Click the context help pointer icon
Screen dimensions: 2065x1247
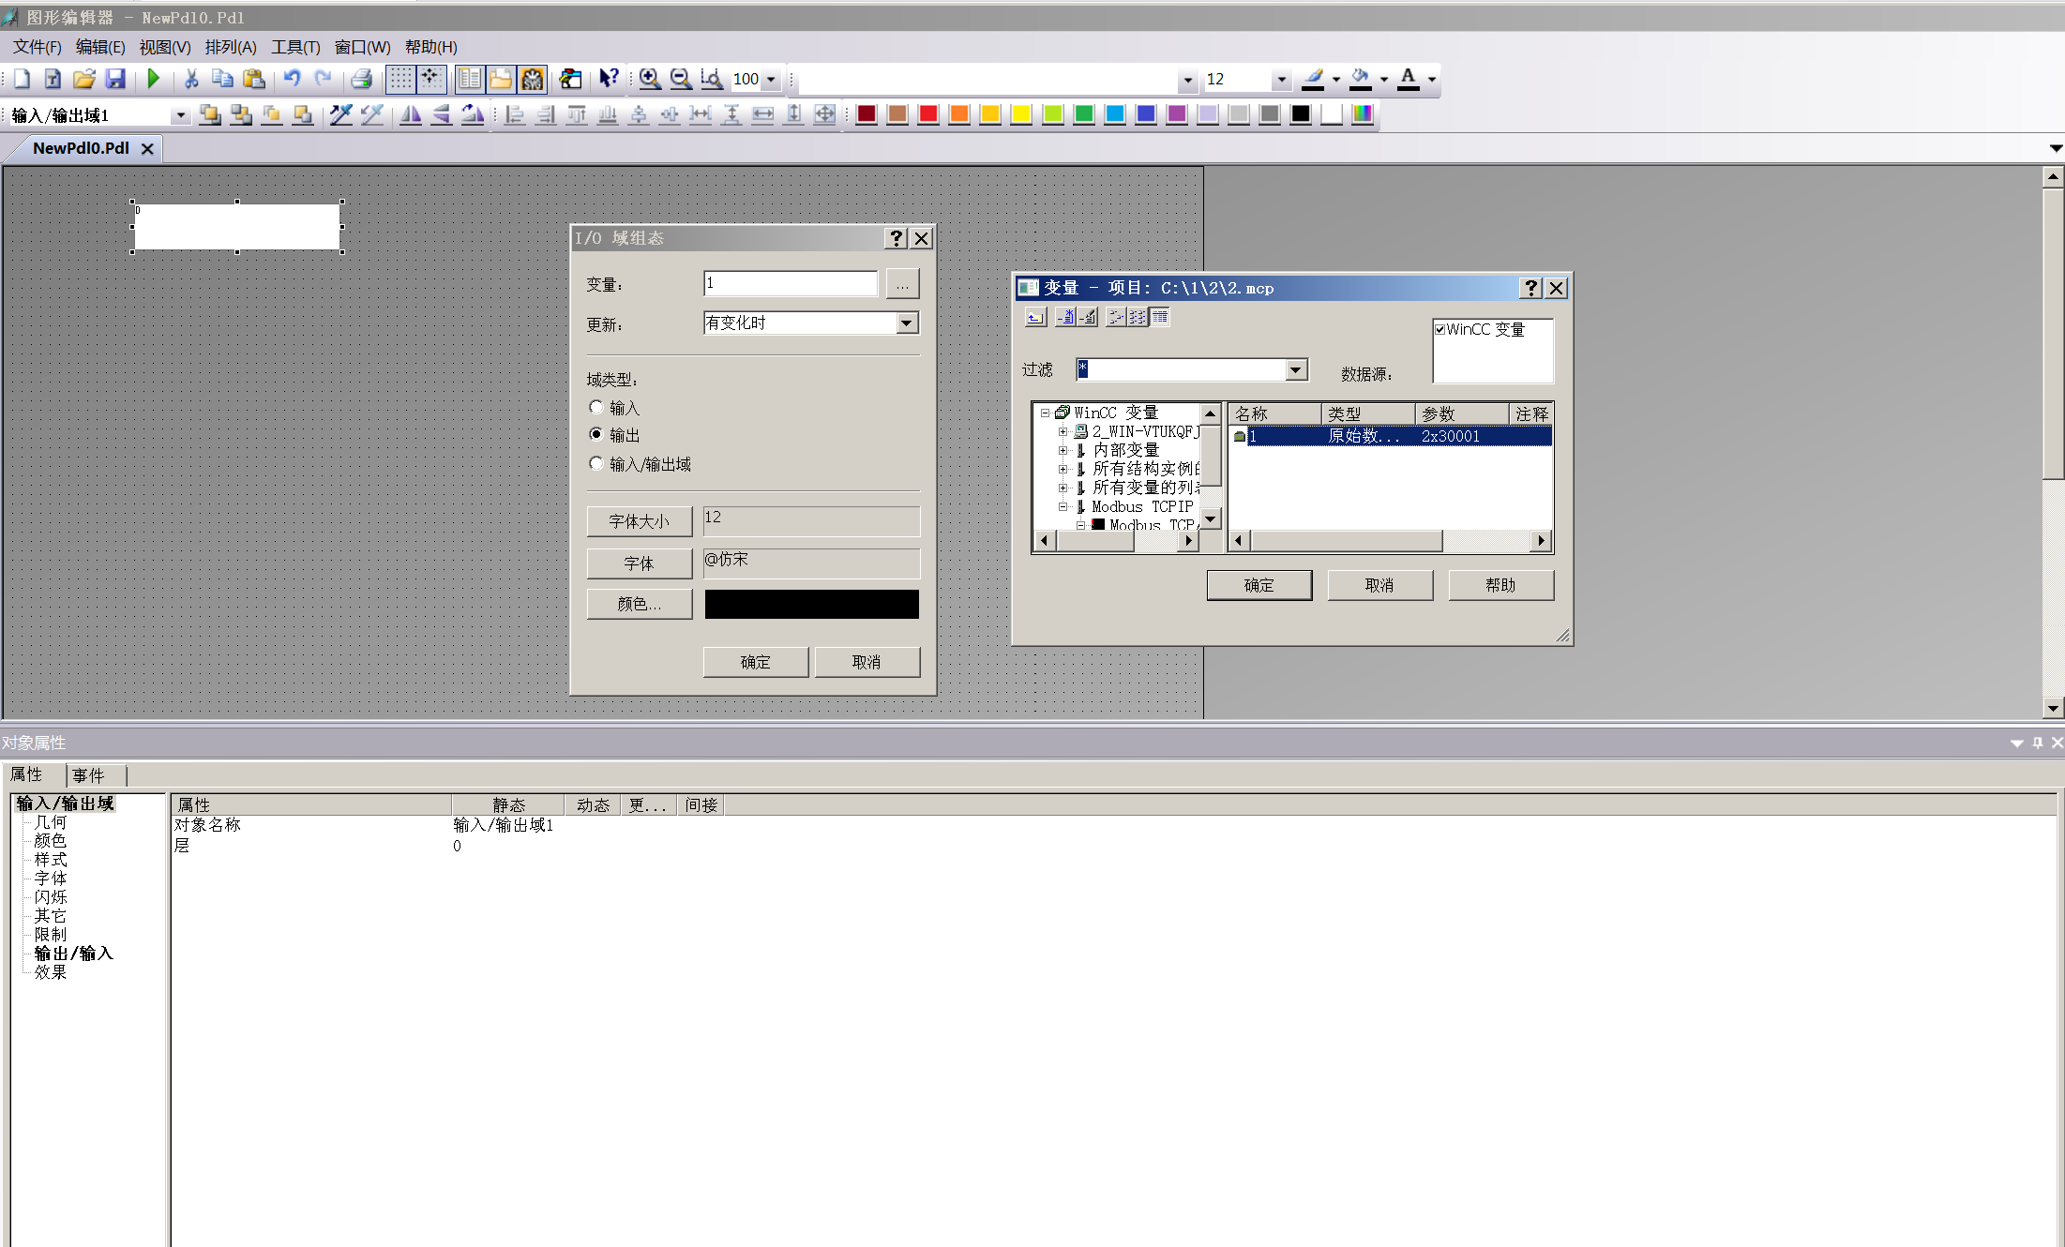tap(609, 79)
